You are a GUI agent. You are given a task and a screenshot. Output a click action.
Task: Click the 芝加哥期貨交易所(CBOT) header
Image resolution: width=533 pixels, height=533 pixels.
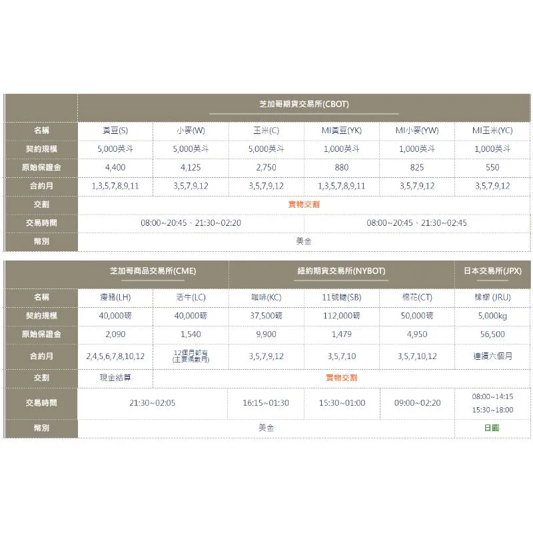point(304,105)
